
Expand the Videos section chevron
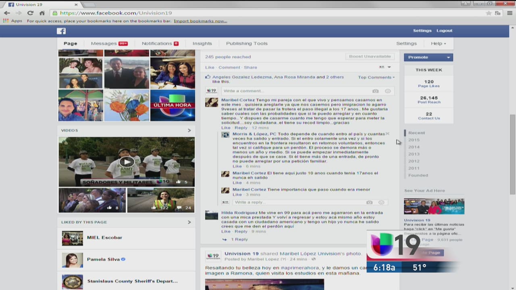tap(189, 130)
